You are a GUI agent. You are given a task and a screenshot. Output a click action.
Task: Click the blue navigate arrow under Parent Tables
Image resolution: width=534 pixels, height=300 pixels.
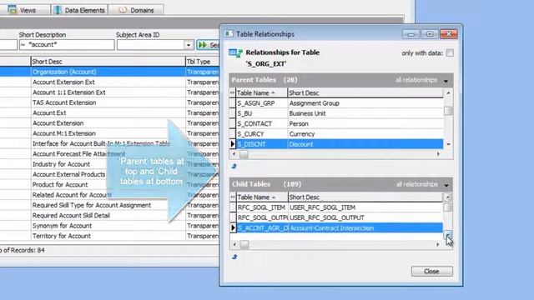pos(234,166)
